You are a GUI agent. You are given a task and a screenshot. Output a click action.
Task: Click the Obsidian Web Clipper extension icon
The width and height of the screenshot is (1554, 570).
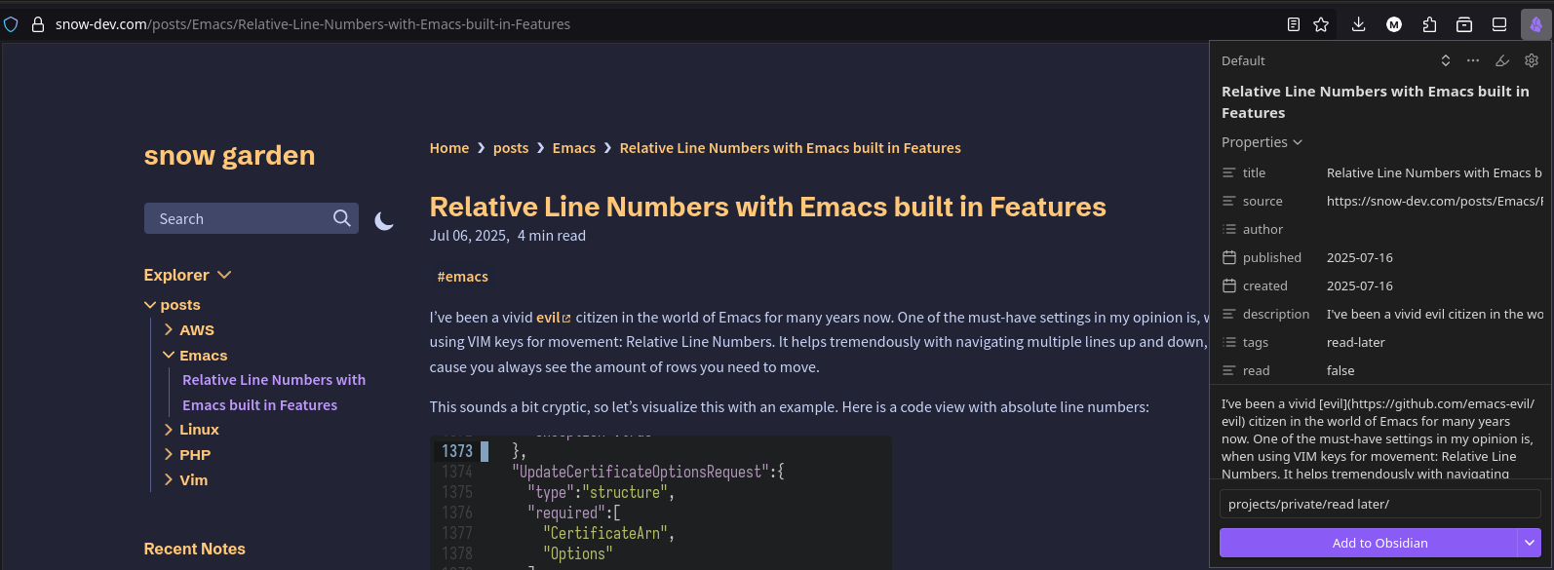[1535, 24]
